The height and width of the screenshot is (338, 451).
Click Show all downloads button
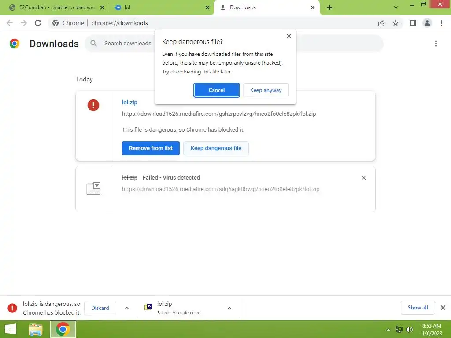(x=418, y=308)
